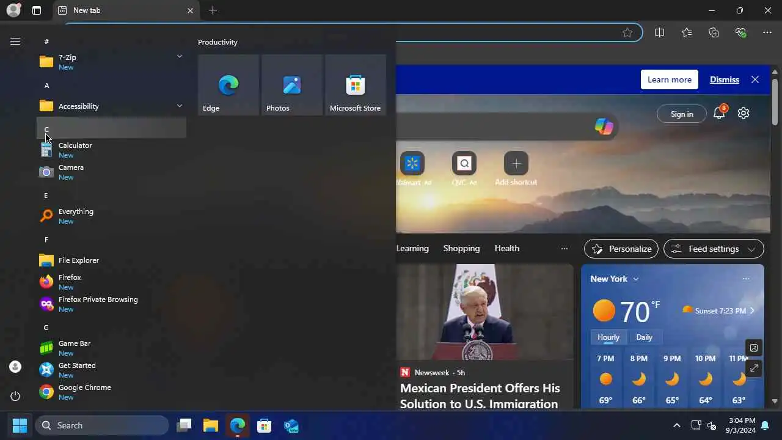The width and height of the screenshot is (782, 440).
Task: Open more feed categories ellipsis
Action: pos(565,249)
